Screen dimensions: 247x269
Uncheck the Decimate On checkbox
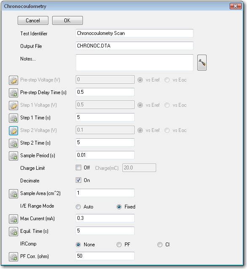coord(79,180)
